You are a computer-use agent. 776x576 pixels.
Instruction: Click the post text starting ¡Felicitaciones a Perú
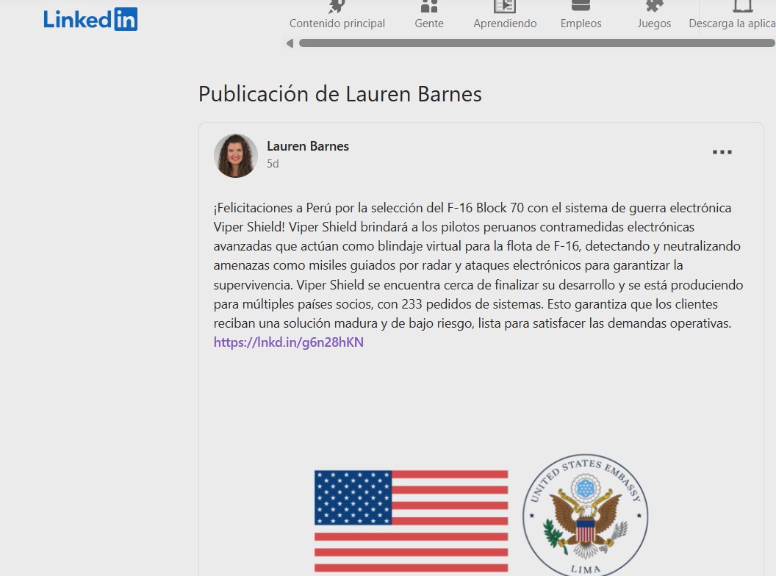point(478,265)
